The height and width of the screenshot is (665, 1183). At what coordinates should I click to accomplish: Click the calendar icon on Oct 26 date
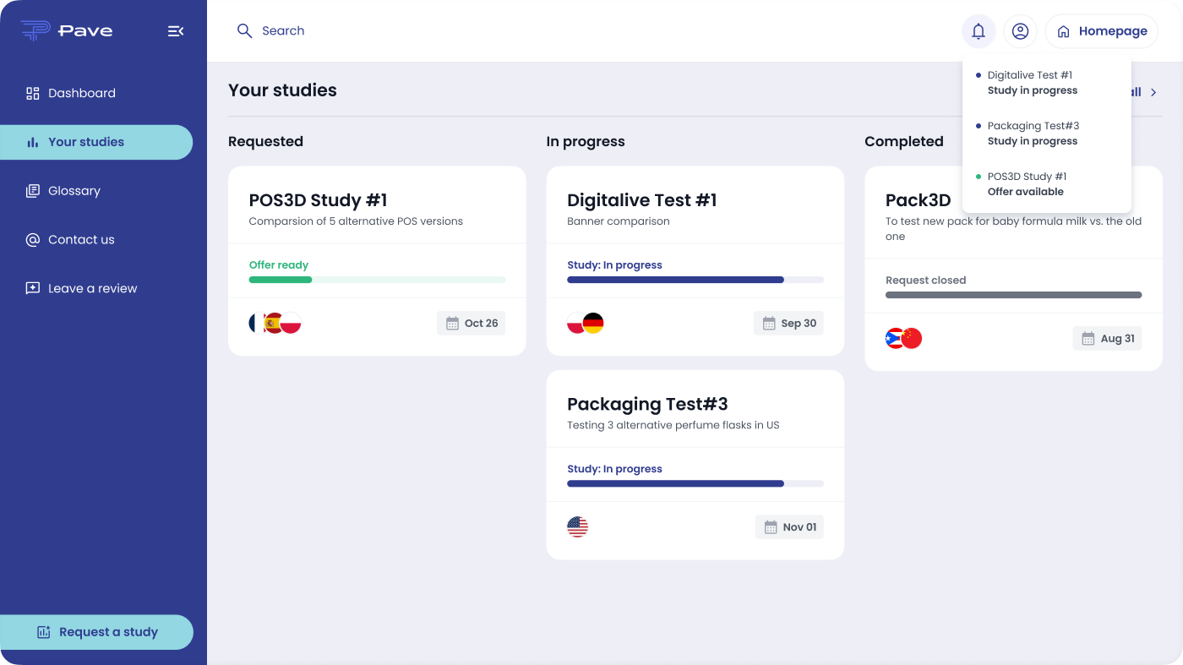point(452,323)
